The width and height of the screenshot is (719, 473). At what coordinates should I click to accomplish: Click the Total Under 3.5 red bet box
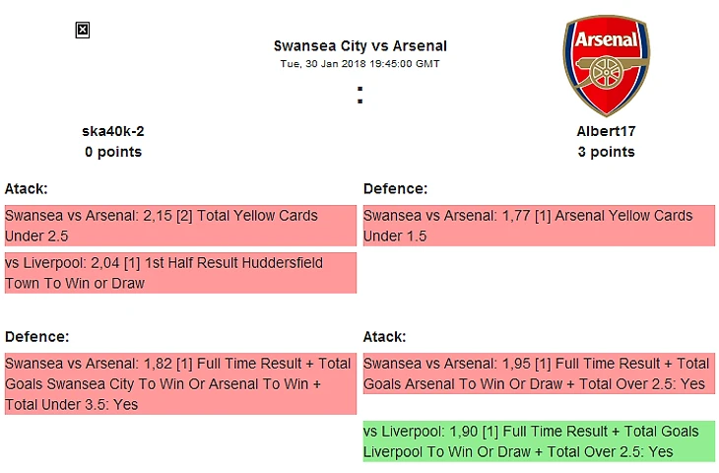pyautogui.click(x=180, y=383)
